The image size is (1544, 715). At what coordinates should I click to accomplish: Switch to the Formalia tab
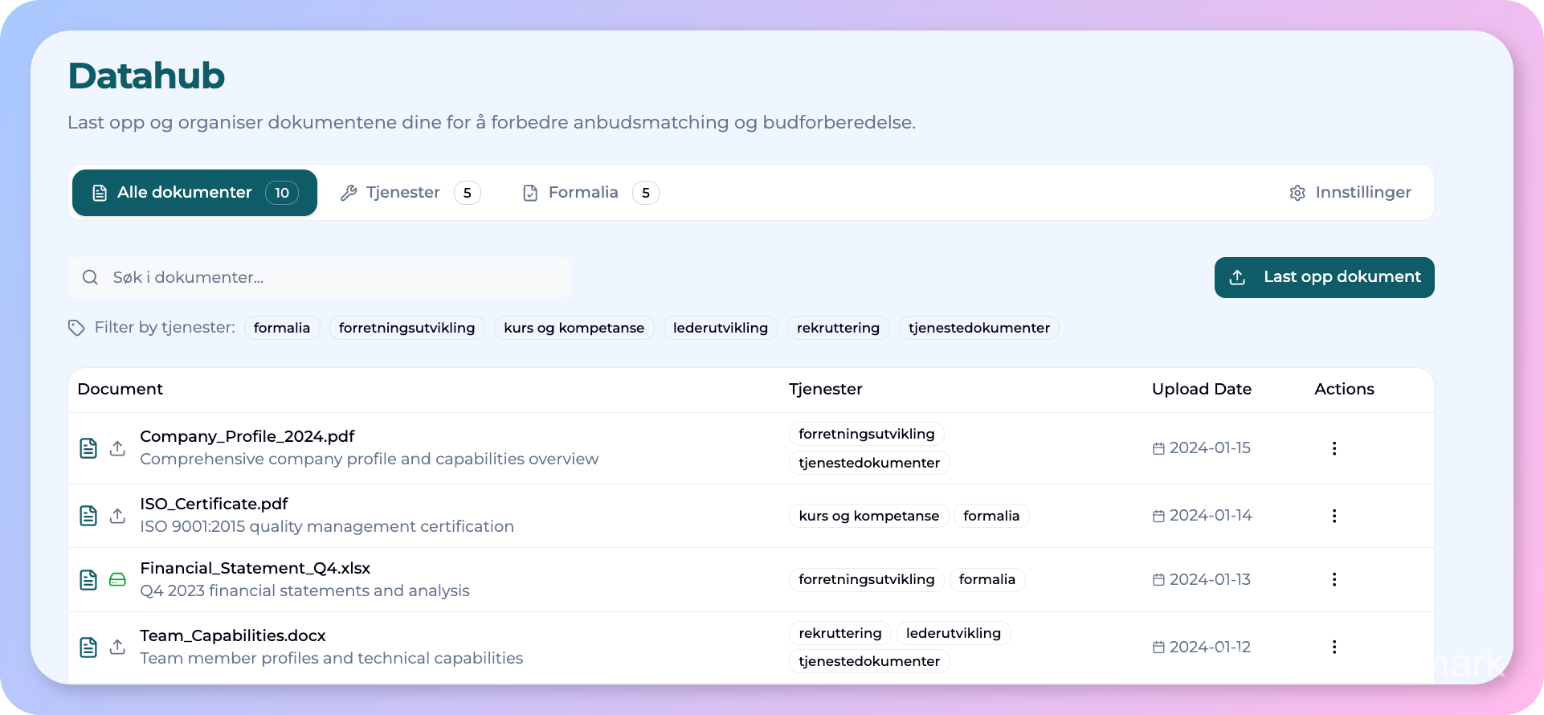pos(590,193)
